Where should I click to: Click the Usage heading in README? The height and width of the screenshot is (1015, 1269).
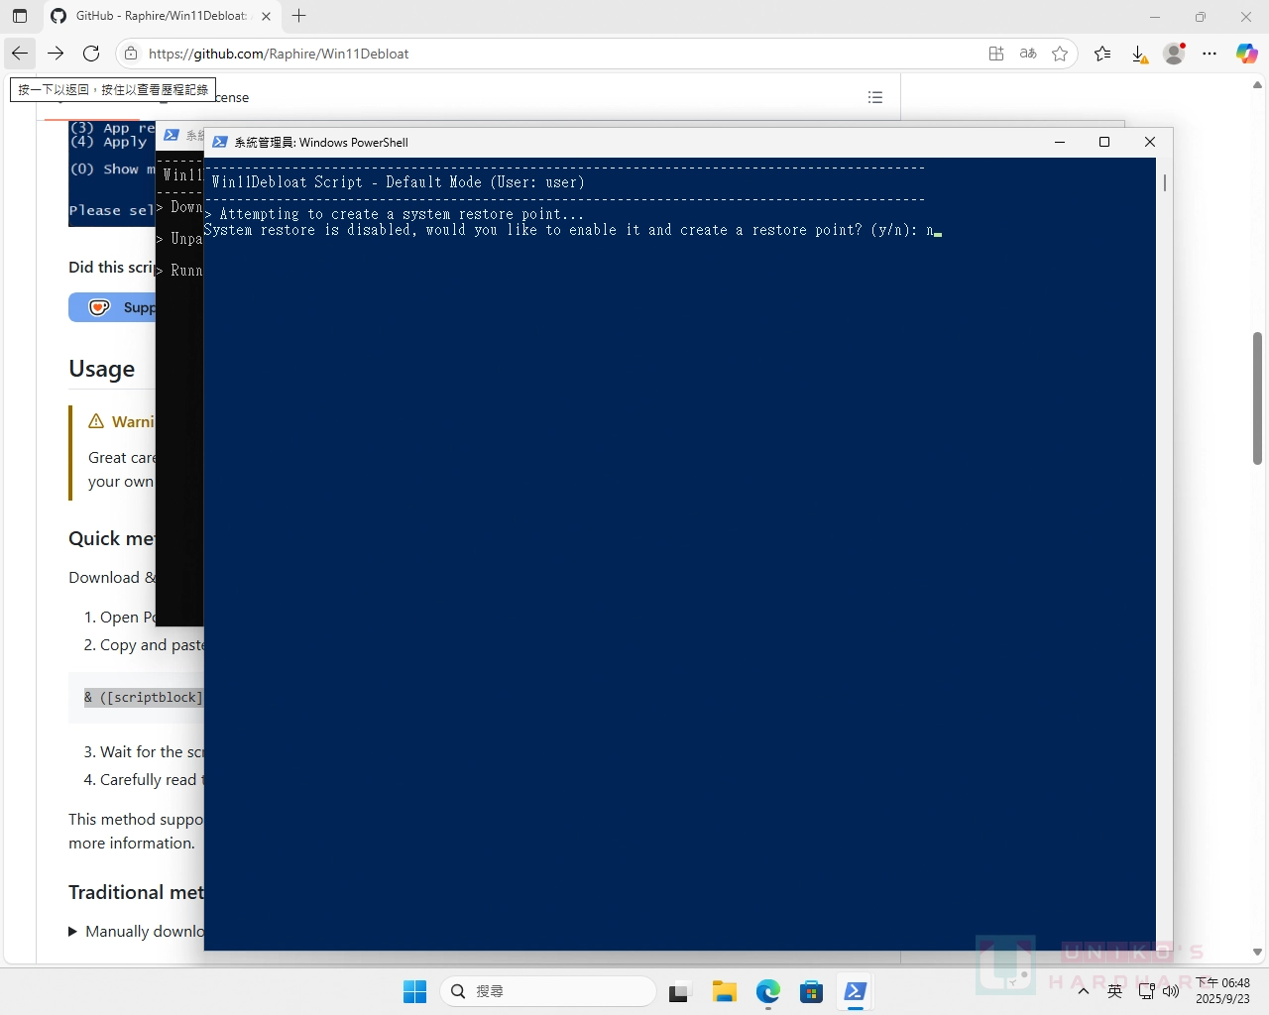[x=101, y=369]
